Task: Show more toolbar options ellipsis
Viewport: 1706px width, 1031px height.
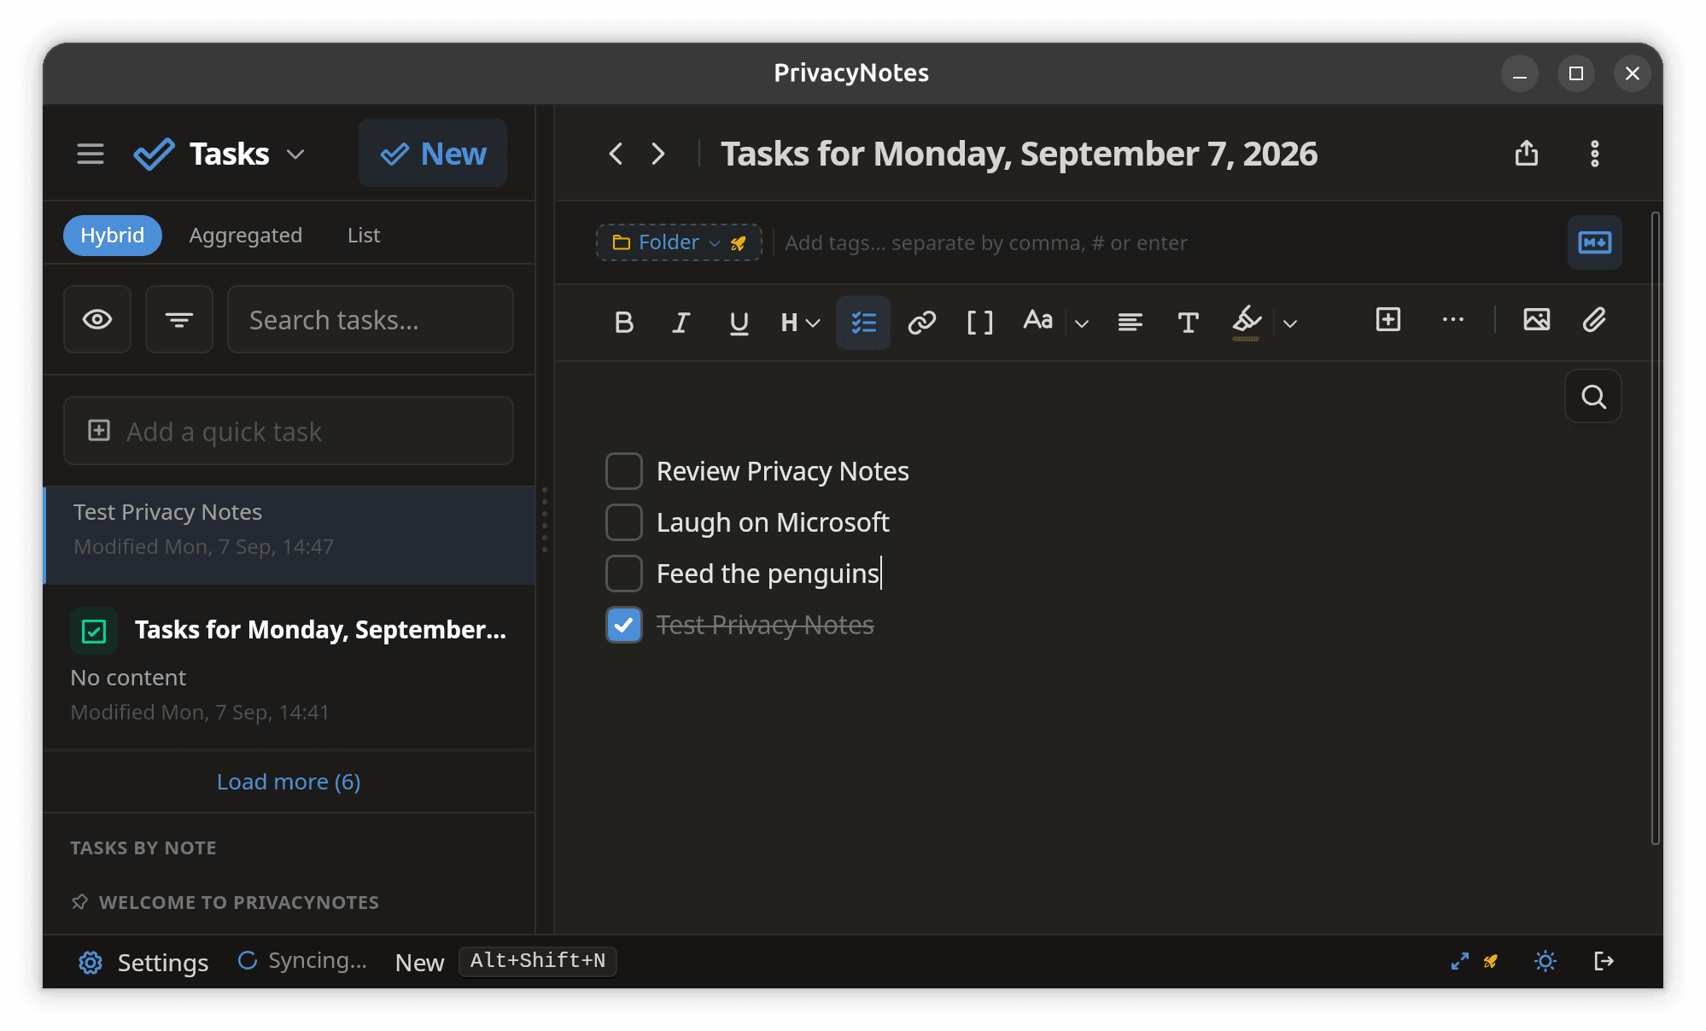Action: pyautogui.click(x=1452, y=320)
